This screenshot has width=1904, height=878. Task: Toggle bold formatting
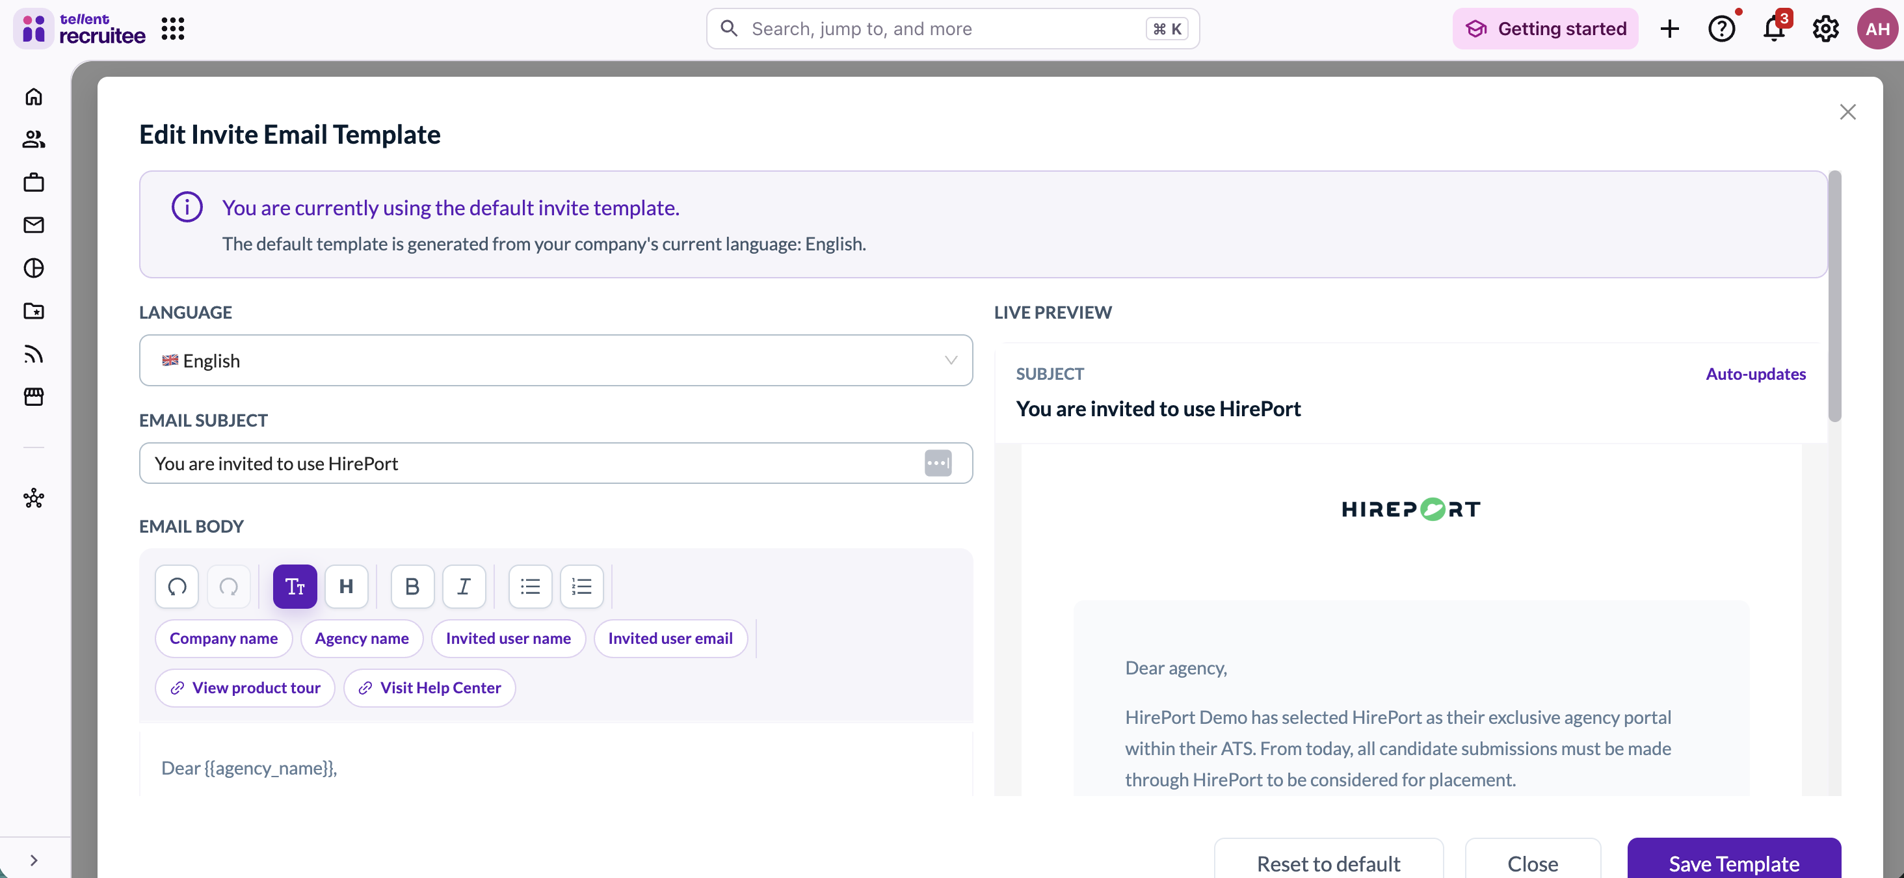(412, 587)
